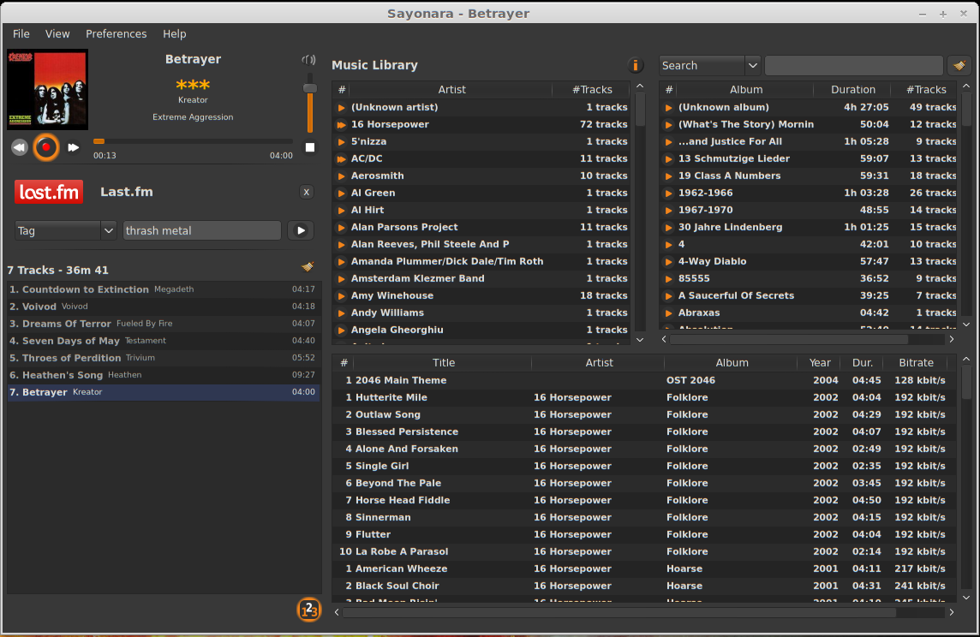The width and height of the screenshot is (980, 637).
Task: Clear the playlist with the broom icon
Action: [308, 267]
